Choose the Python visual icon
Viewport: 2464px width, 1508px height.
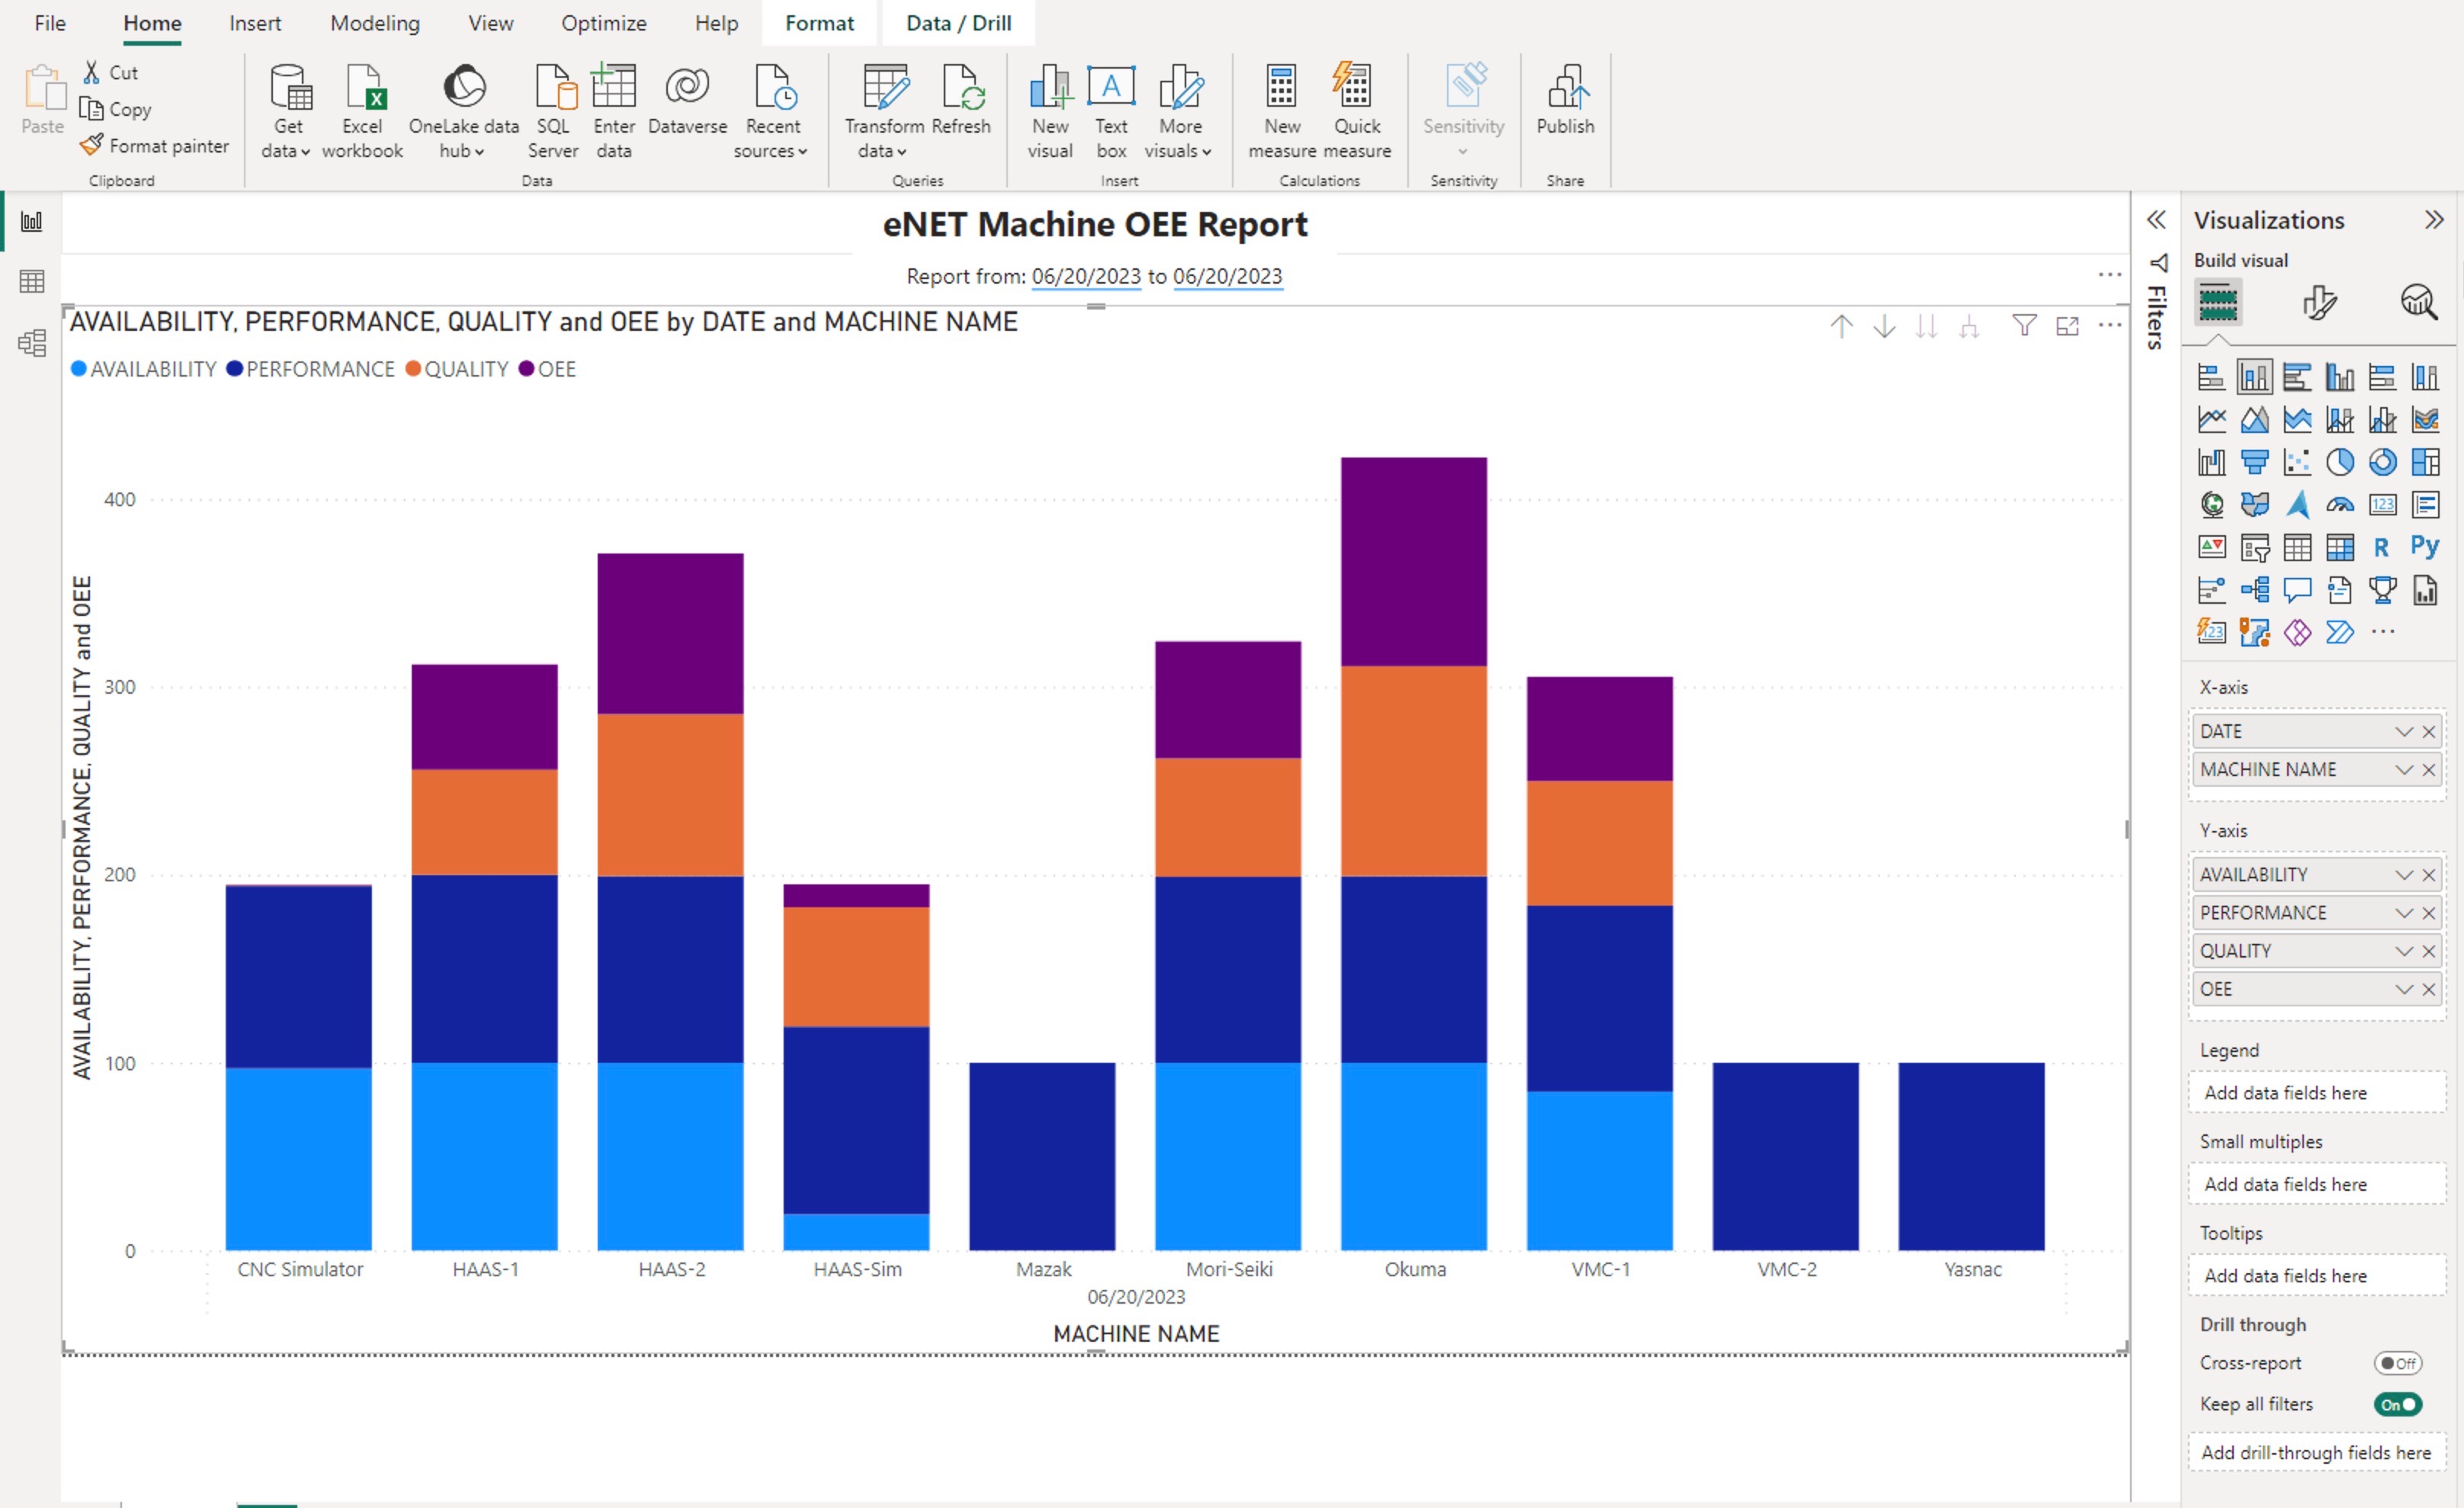[x=2424, y=547]
